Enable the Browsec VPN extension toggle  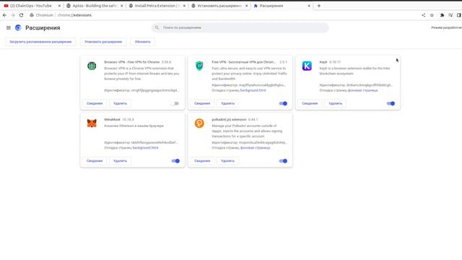(x=175, y=103)
